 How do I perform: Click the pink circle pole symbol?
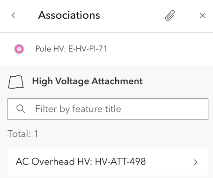pos(19,49)
